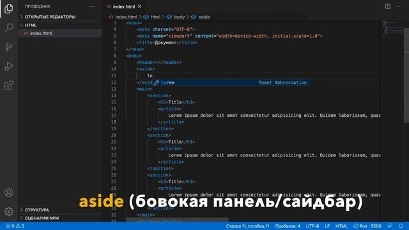Screen dimensions: 409x230
Task: Change the UTF-8 encoding in status bar
Action: click(x=313, y=226)
